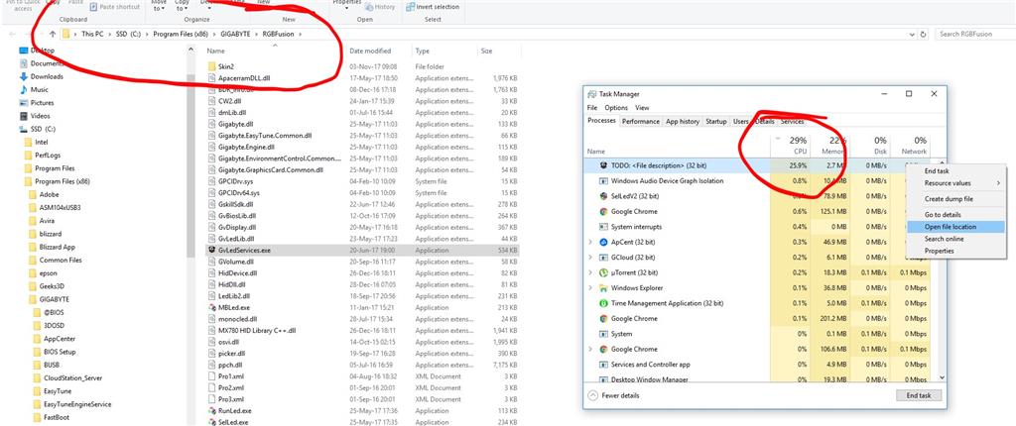Screen dimensions: 1016x426
Task: Click the µTorrent process icon
Action: [603, 272]
